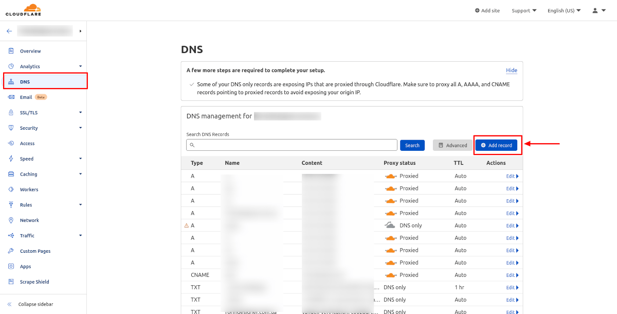
Task: Expand the Analytics submenu chevron
Action: [x=81, y=66]
